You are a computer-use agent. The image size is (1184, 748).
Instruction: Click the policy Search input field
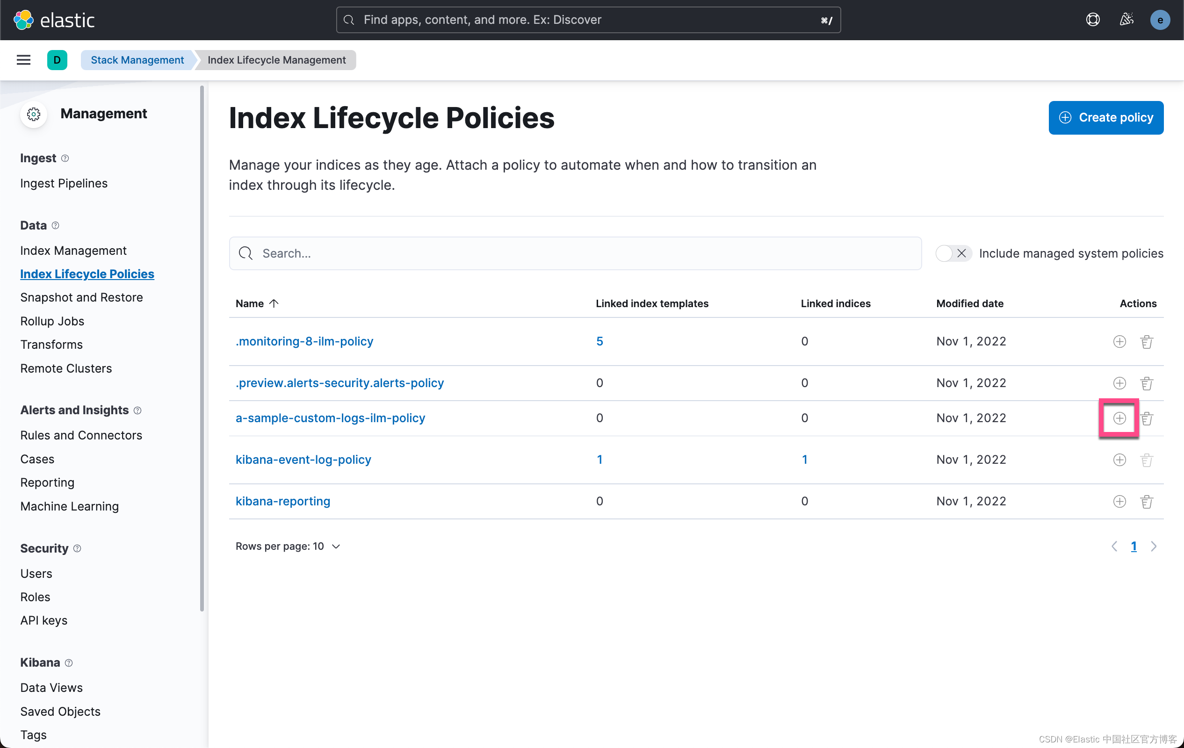pos(575,253)
